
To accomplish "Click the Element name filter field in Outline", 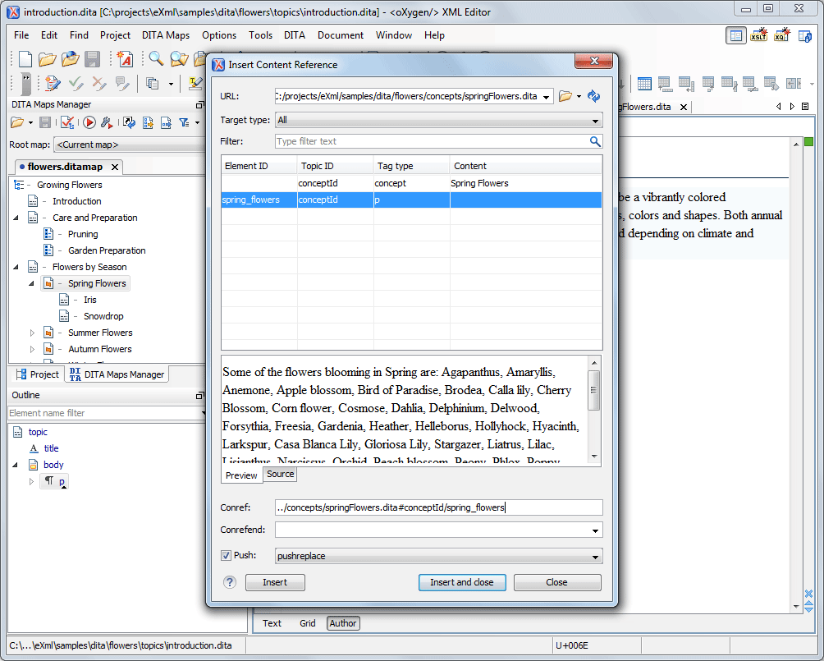I will coord(105,413).
